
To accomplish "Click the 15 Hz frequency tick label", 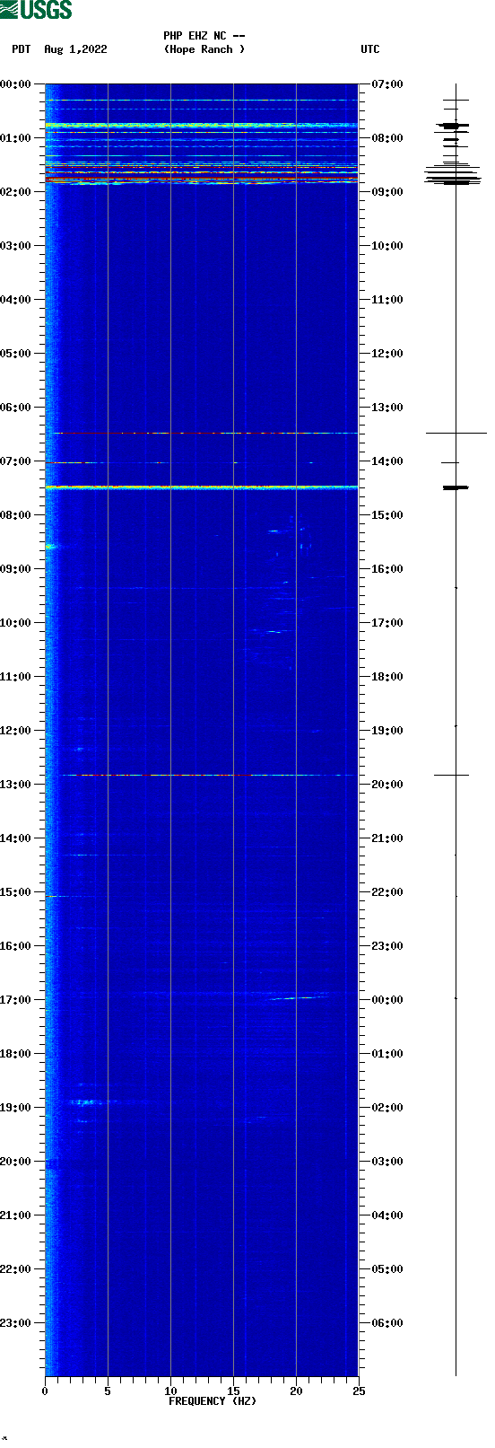I will tap(233, 1391).
